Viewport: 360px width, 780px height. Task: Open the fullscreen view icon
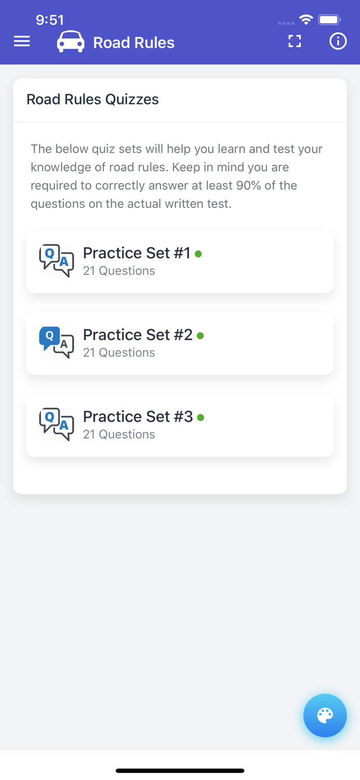point(295,41)
